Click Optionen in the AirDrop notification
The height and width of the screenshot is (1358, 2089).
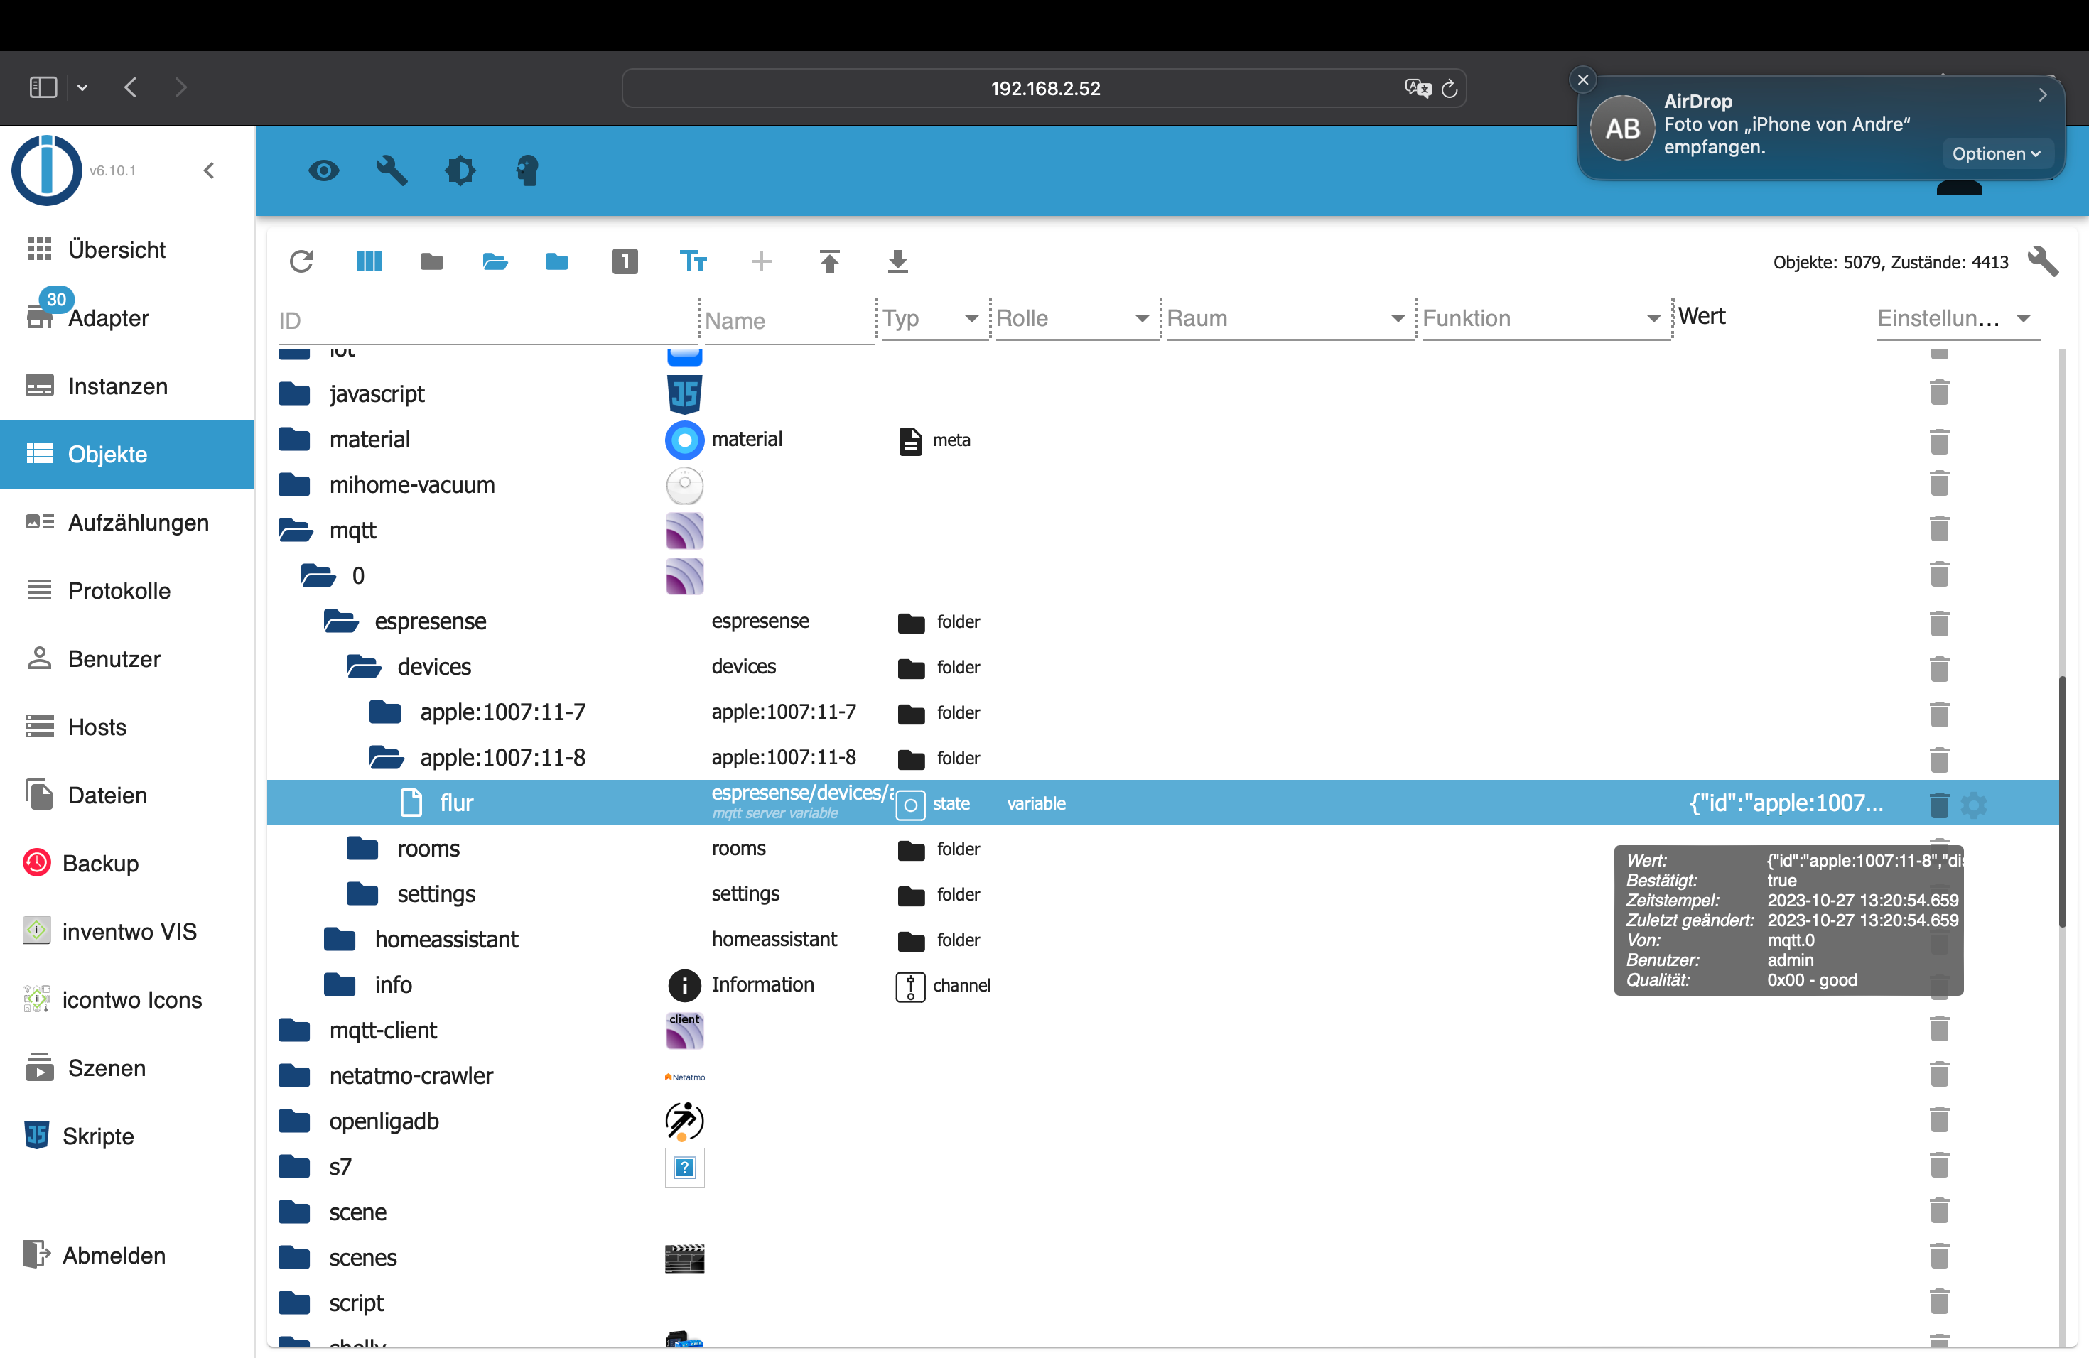(1995, 153)
